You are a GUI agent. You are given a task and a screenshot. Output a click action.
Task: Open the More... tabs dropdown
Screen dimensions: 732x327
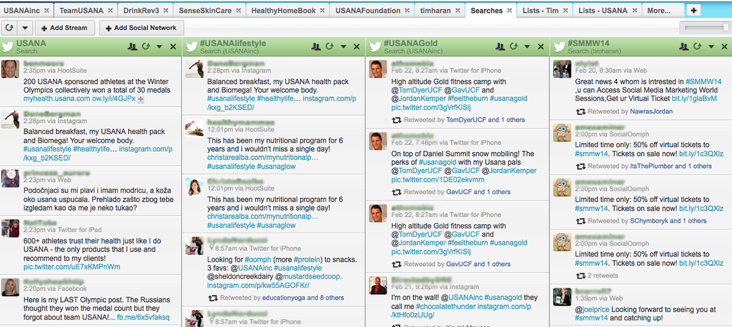pyautogui.click(x=664, y=10)
